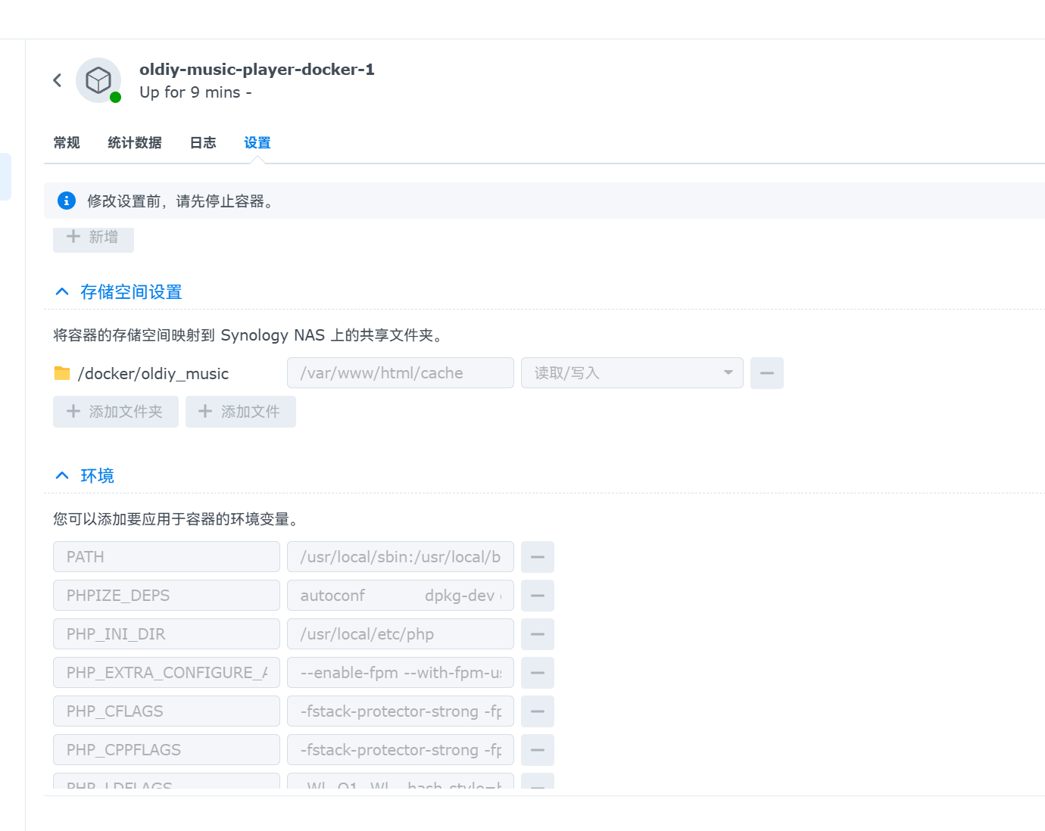Remove the PHP_EXTRA_CONFIGURE_ARGS variable

[538, 673]
